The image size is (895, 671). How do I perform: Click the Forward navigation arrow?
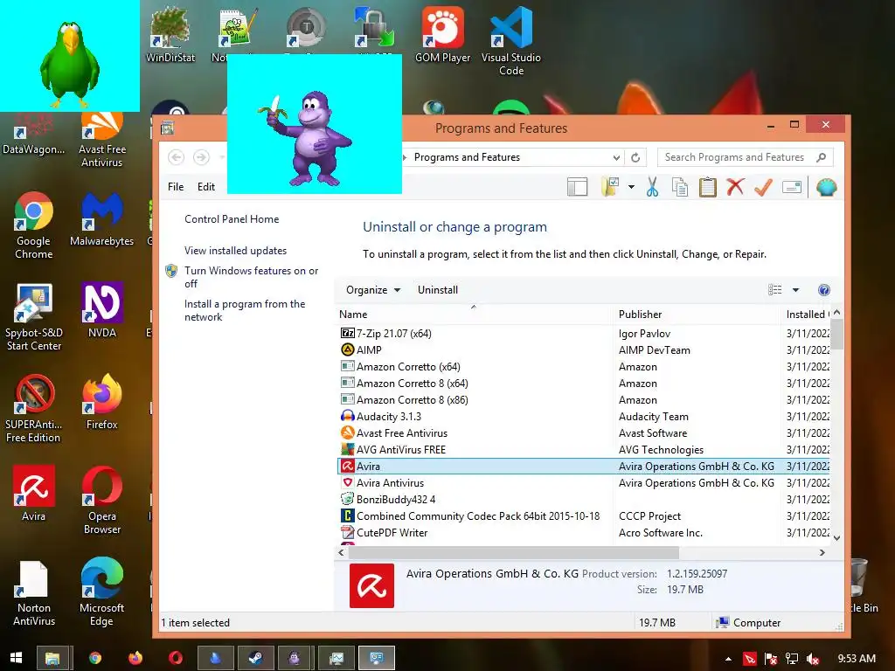pyautogui.click(x=201, y=157)
